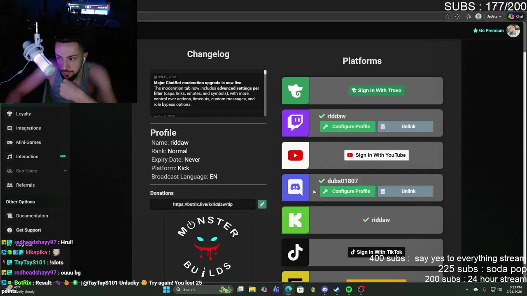Click the trophy icon next to Loyalty
Screen dimensions: 527x296
click(x=9, y=114)
